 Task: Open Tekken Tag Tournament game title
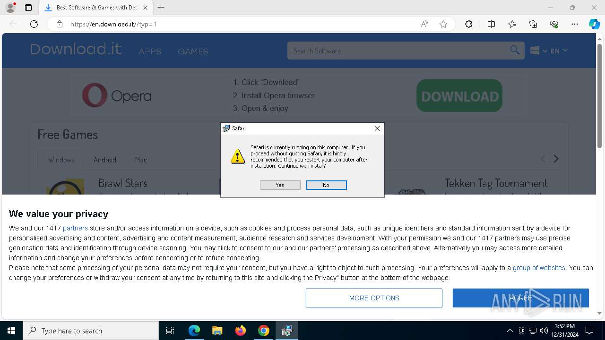coord(496,183)
